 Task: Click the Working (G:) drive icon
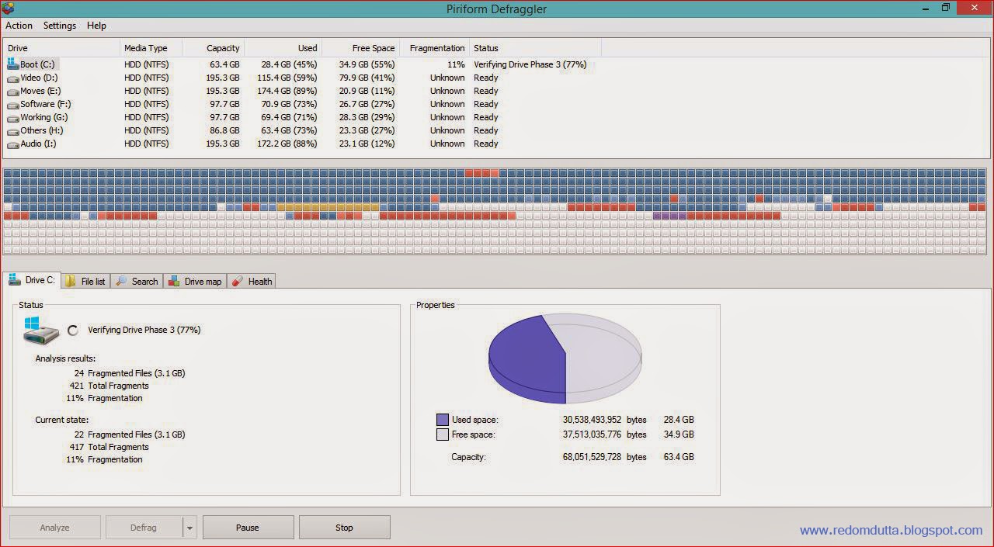13,118
